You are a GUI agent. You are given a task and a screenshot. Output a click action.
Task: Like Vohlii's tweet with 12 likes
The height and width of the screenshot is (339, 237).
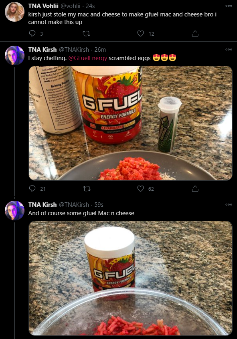141,34
